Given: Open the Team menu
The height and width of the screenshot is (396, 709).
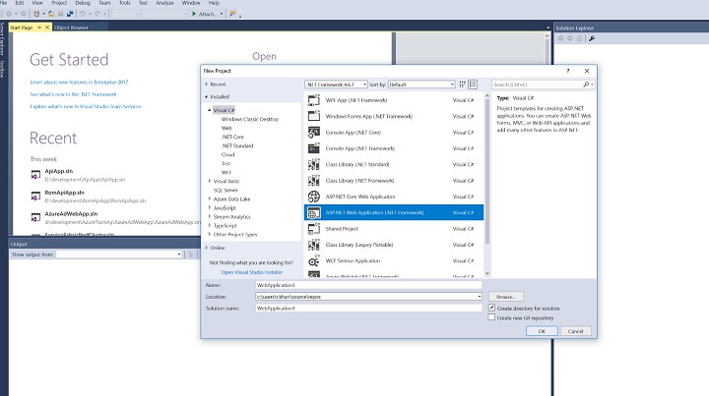Looking at the screenshot, I should pyautogui.click(x=104, y=3).
